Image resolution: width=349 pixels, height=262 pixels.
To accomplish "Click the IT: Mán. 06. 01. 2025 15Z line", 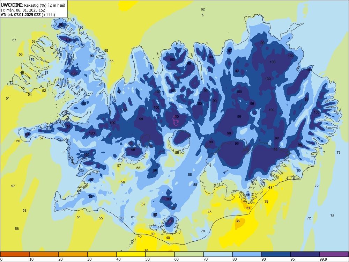I will (x=23, y=10).
